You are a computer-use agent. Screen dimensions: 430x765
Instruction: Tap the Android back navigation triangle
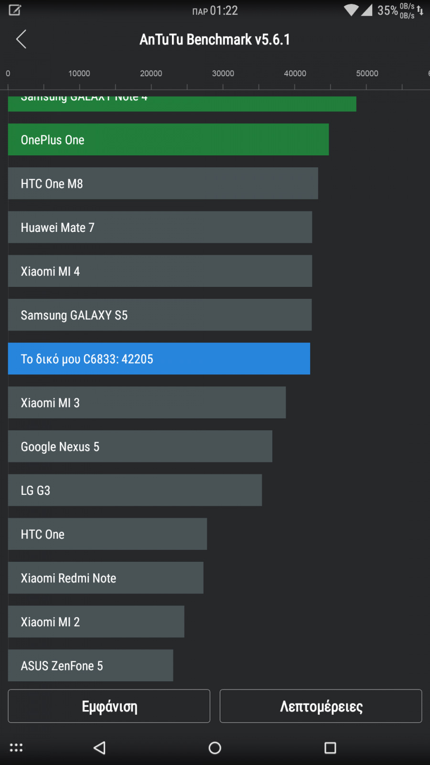point(99,748)
